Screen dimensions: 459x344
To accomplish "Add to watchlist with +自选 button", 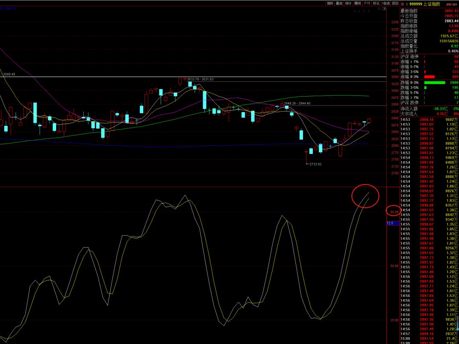I will [386, 3].
